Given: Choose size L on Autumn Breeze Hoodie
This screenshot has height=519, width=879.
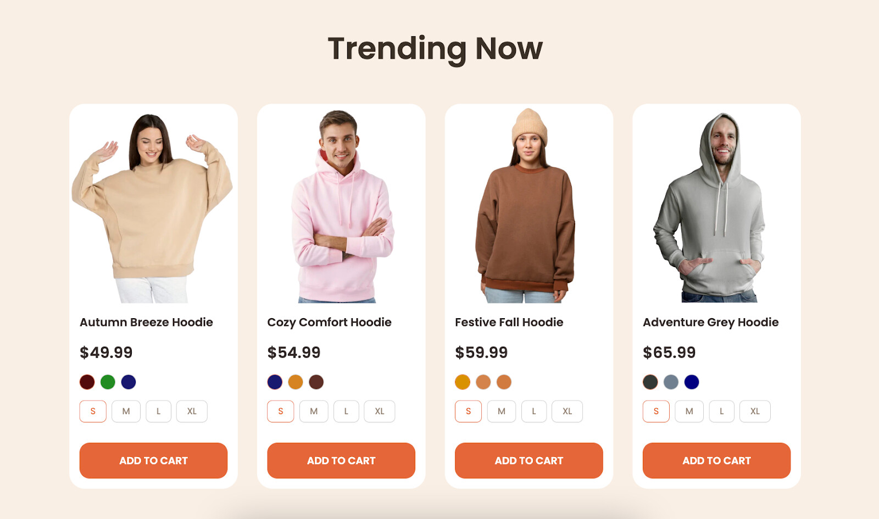Looking at the screenshot, I should pos(159,411).
